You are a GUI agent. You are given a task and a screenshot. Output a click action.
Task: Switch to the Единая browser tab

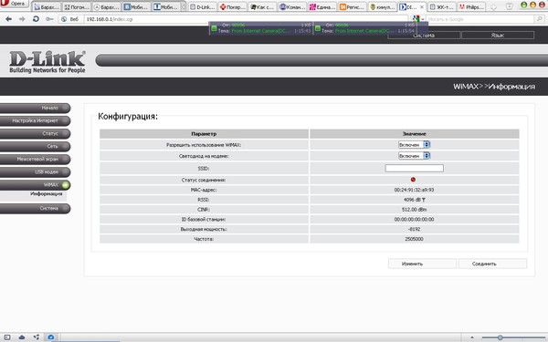click(x=322, y=6)
